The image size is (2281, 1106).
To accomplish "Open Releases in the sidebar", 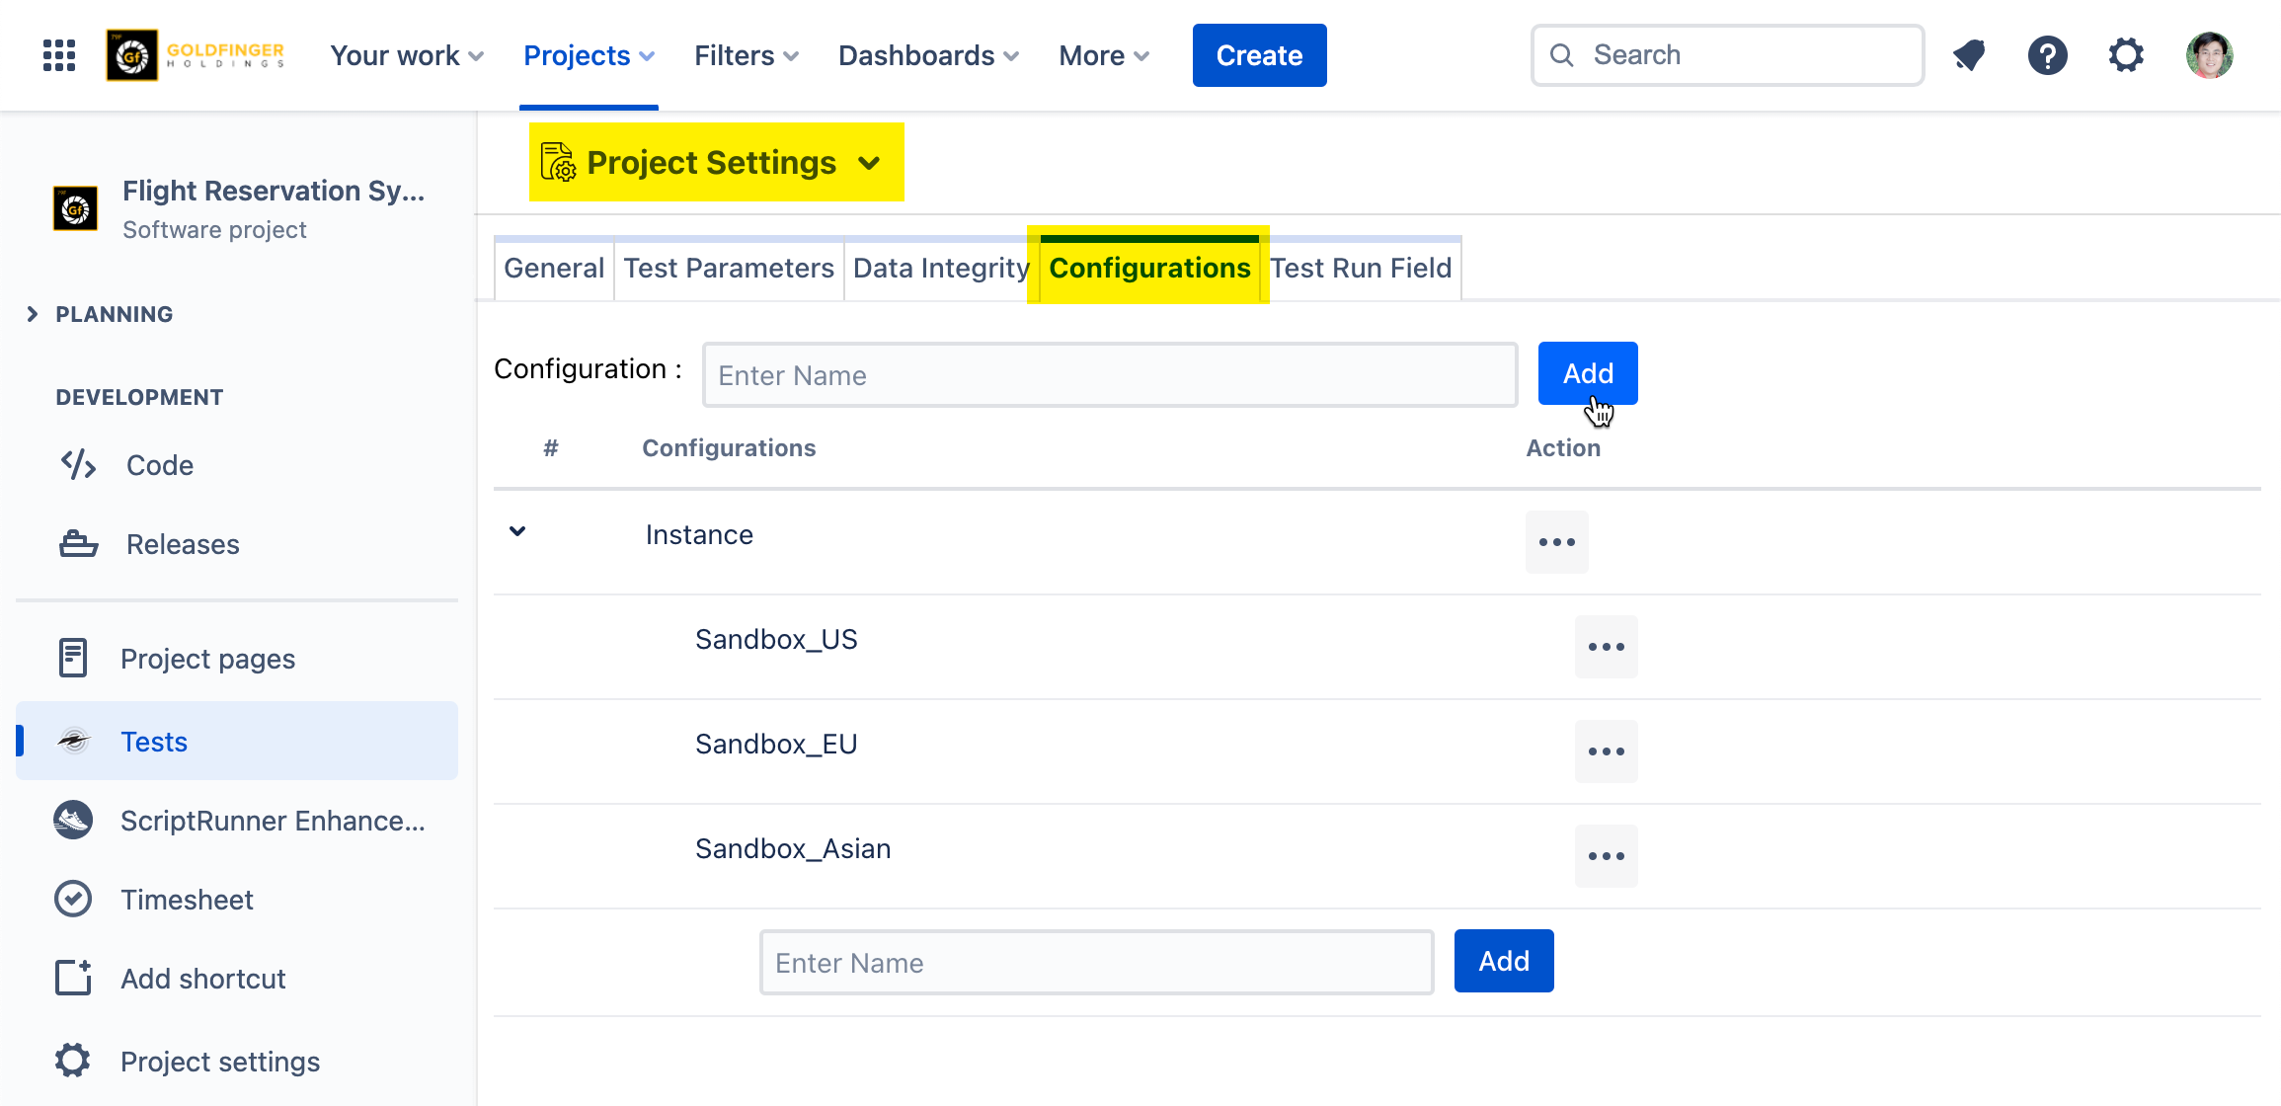I will (x=183, y=544).
